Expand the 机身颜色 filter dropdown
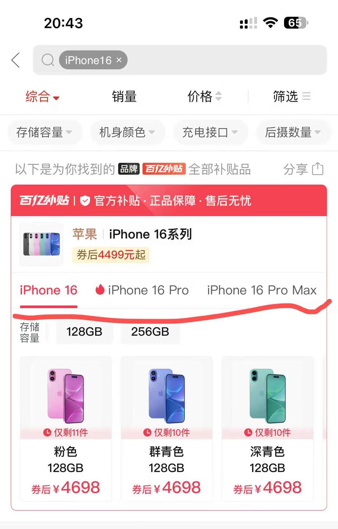The height and width of the screenshot is (529, 338). tap(127, 132)
